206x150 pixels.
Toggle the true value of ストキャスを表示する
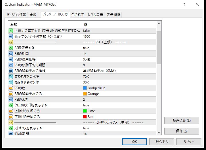point(119,128)
